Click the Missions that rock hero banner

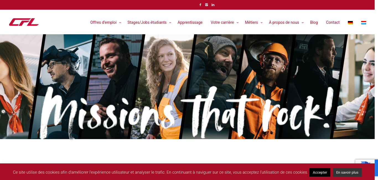pos(189,87)
